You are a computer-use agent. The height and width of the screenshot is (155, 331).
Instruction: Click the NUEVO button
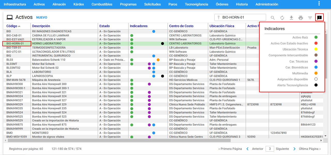coord(42,18)
